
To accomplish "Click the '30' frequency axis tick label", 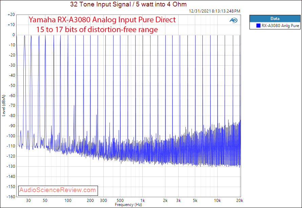I will (x=28, y=201).
